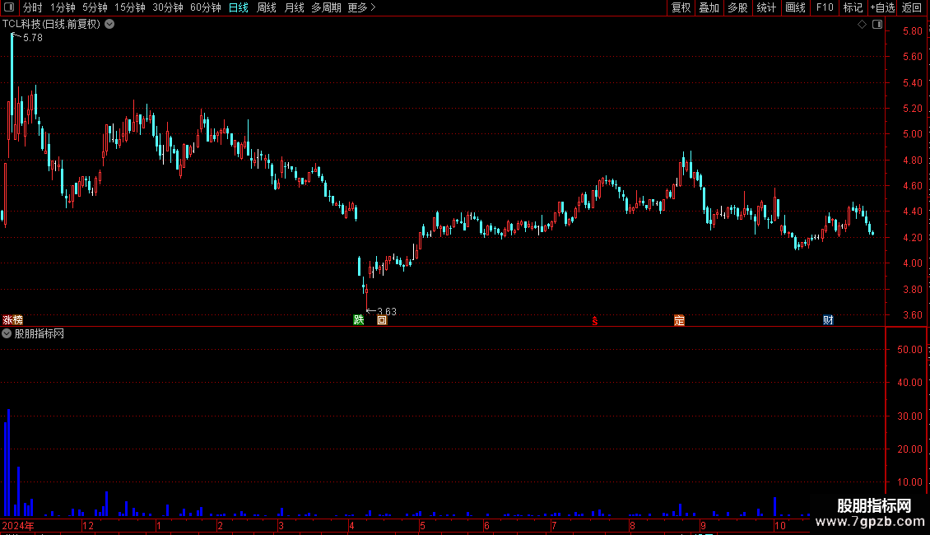Screen dimensions: 930x535
Task: Switch to the 5分钟 period
Action: pyautogui.click(x=95, y=7)
